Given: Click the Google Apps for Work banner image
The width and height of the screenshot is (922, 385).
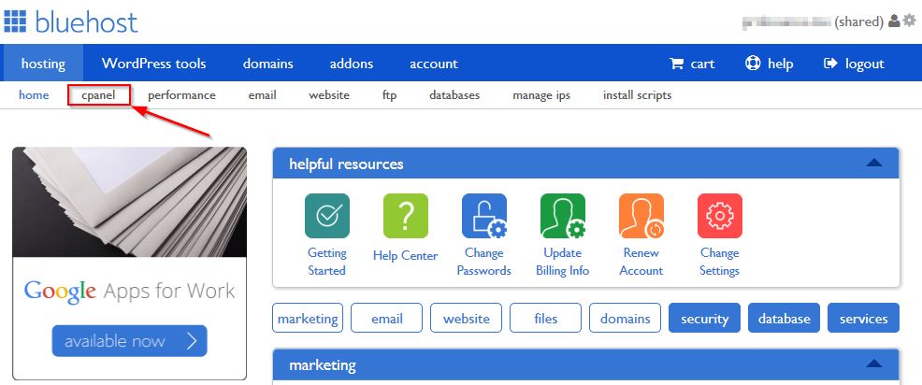Looking at the screenshot, I should [x=129, y=202].
